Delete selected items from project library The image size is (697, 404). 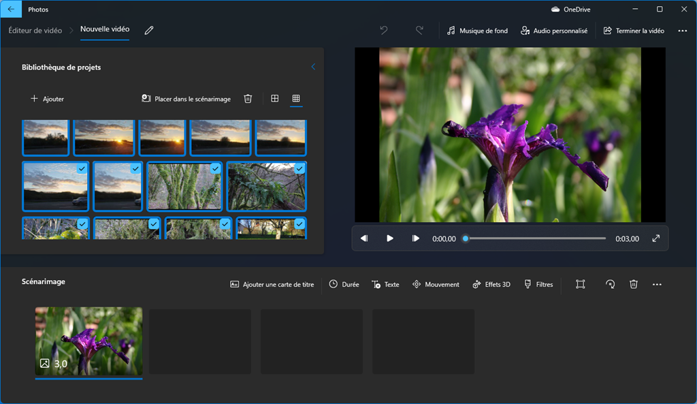pyautogui.click(x=248, y=99)
